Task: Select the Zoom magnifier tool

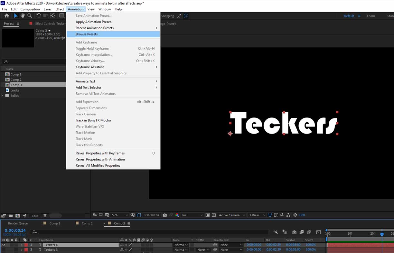Action: coord(30,15)
